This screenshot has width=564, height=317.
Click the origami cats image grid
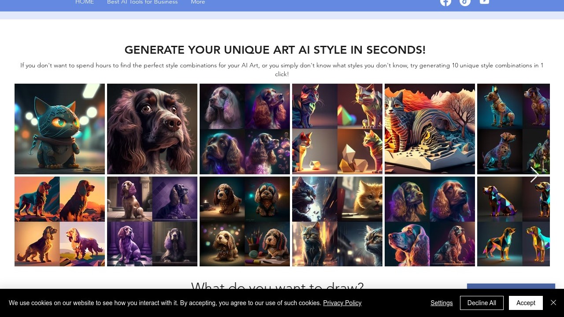[337, 129]
